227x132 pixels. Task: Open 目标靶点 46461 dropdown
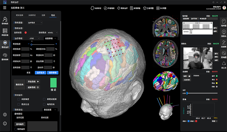[x=52, y=33]
